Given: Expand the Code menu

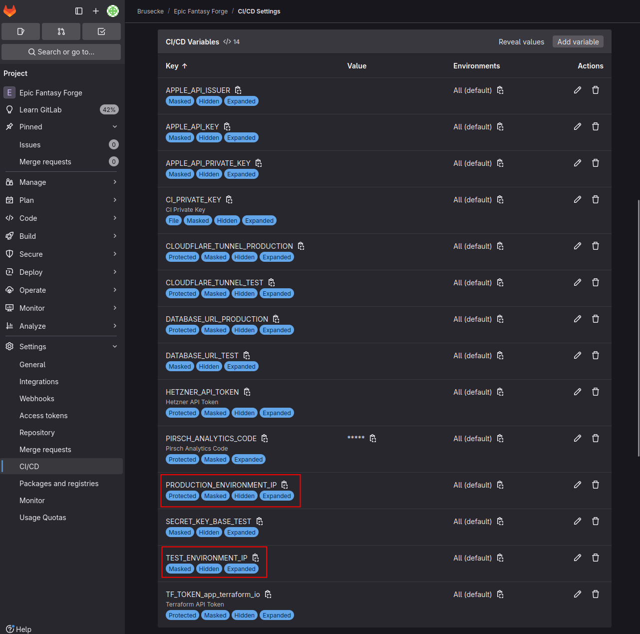Looking at the screenshot, I should [61, 218].
